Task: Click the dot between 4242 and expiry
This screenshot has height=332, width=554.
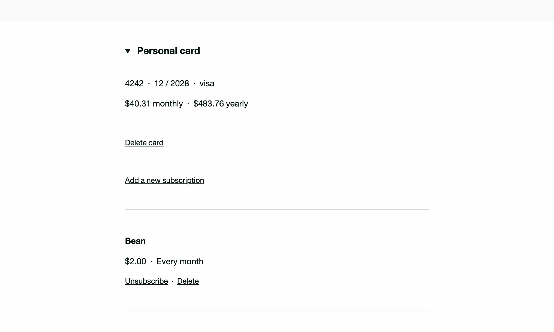Action: click(x=149, y=84)
